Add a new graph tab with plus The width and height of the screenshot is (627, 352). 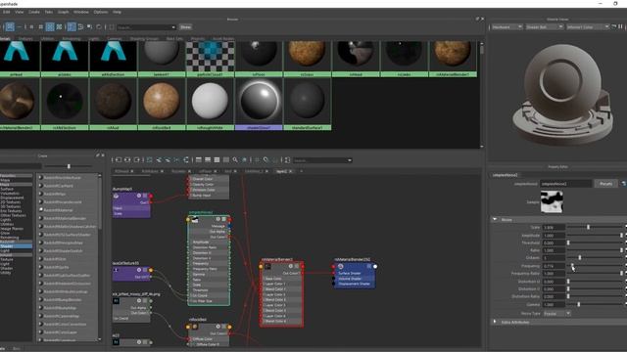click(302, 171)
